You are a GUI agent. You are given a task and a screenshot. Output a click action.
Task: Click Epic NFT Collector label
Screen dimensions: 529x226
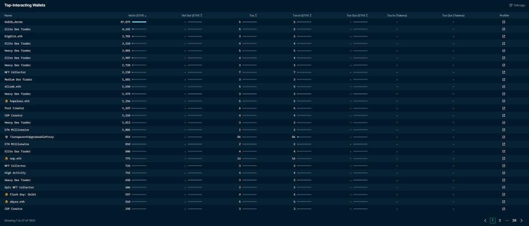pos(19,187)
